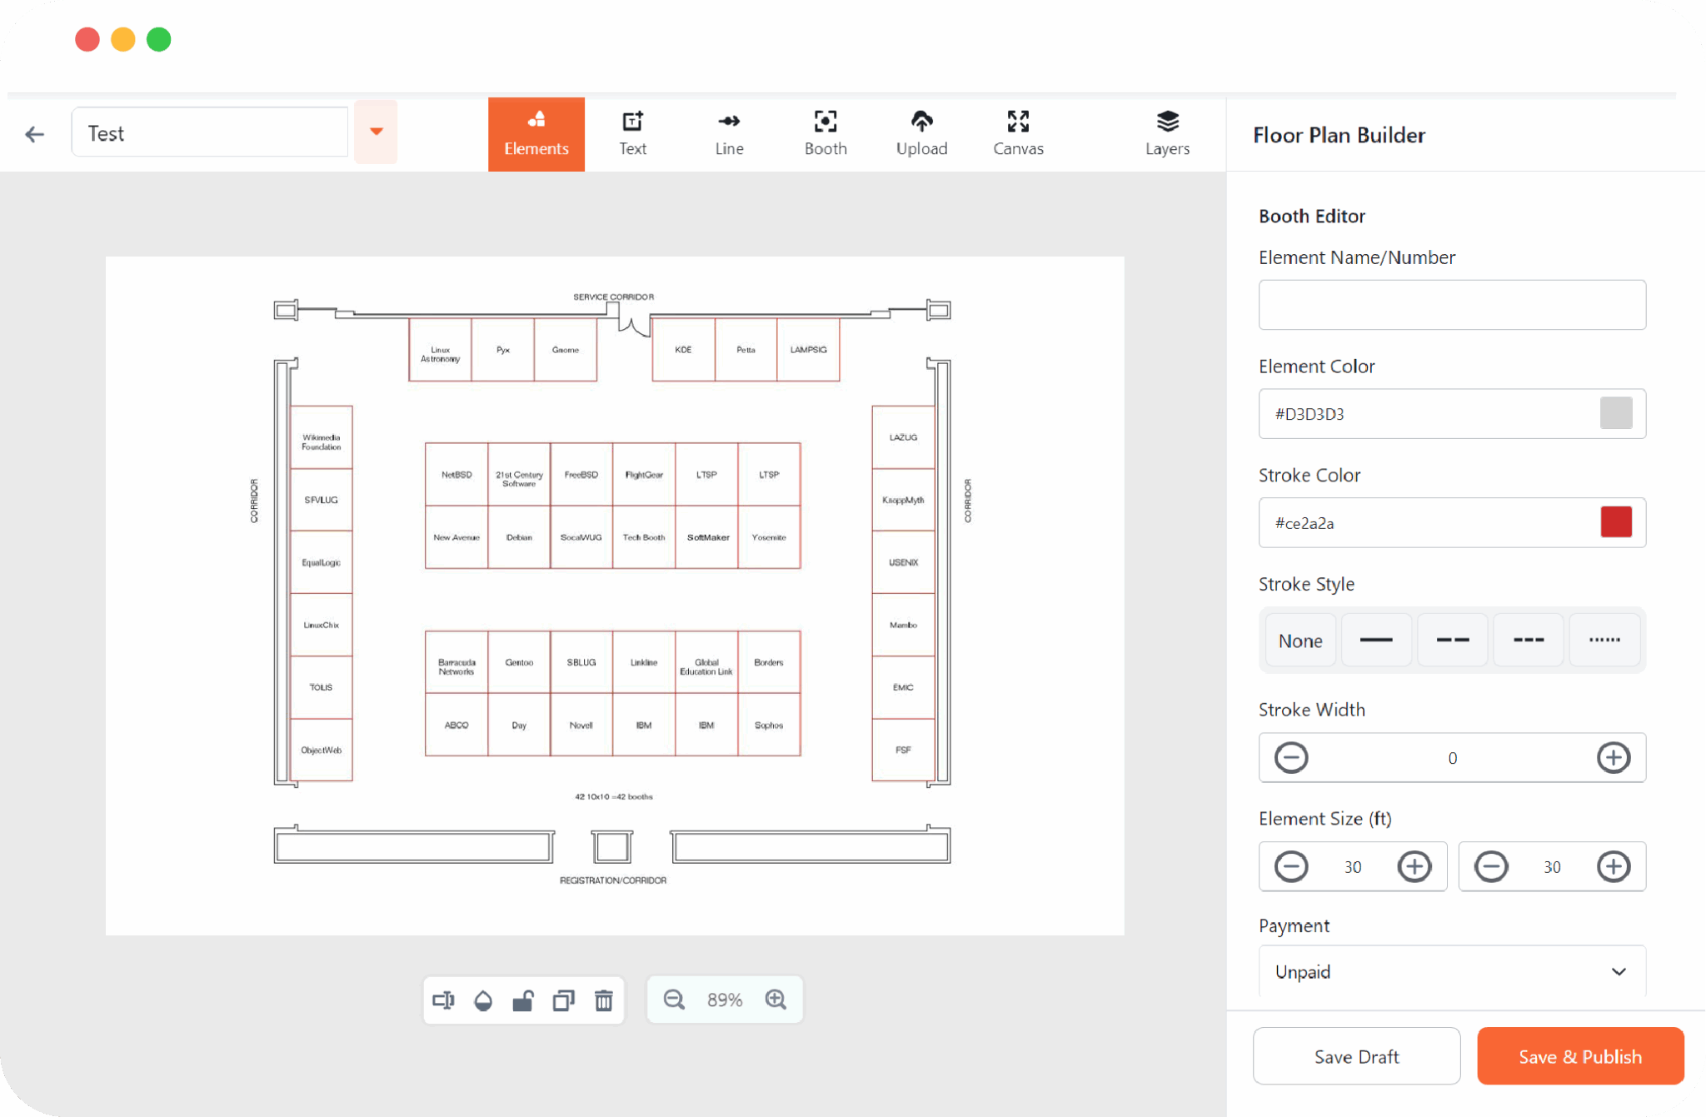
Task: Toggle the lock on selected element
Action: [x=523, y=1000]
